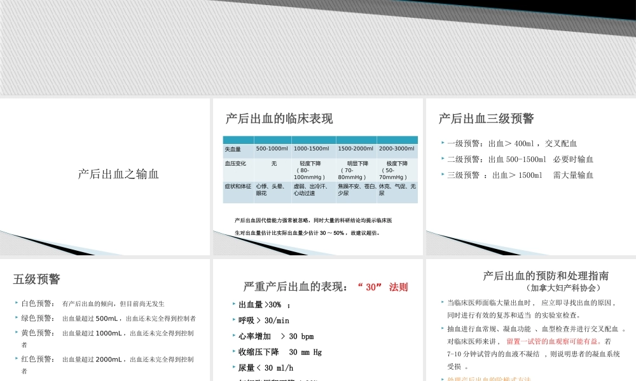Click the 收缩压下降 30 mm Hg bullet

pyautogui.click(x=280, y=352)
